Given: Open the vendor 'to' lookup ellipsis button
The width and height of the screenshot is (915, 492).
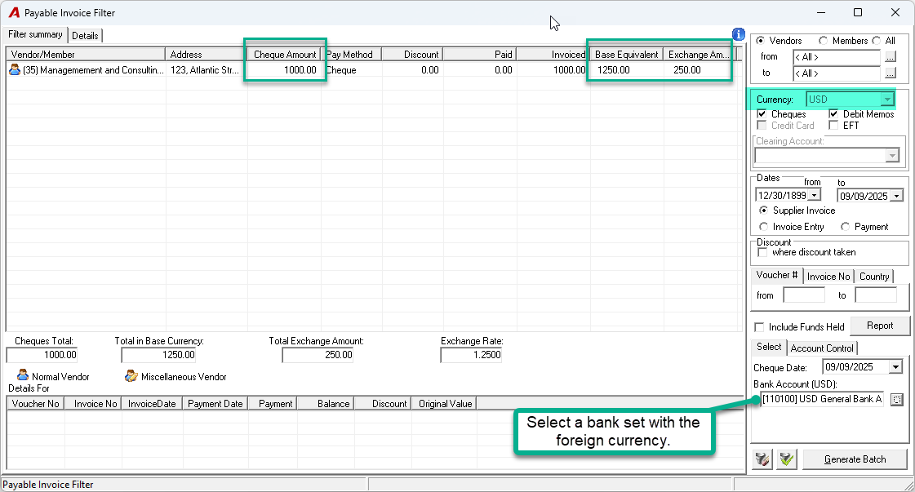Looking at the screenshot, I should (890, 73).
